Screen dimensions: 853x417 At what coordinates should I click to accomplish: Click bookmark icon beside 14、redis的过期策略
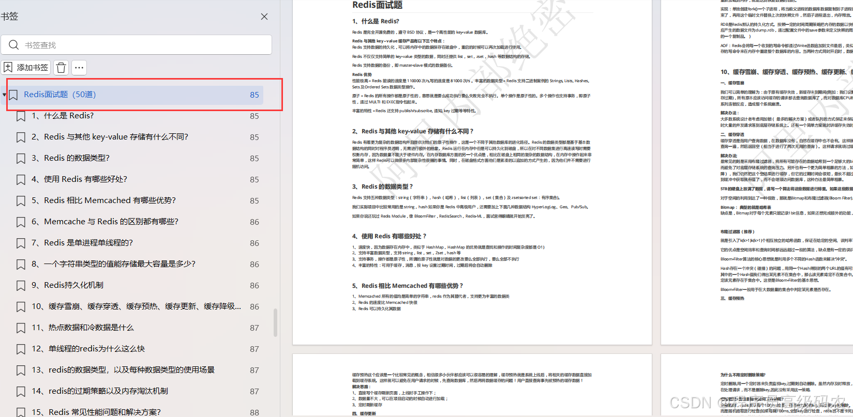click(x=21, y=392)
